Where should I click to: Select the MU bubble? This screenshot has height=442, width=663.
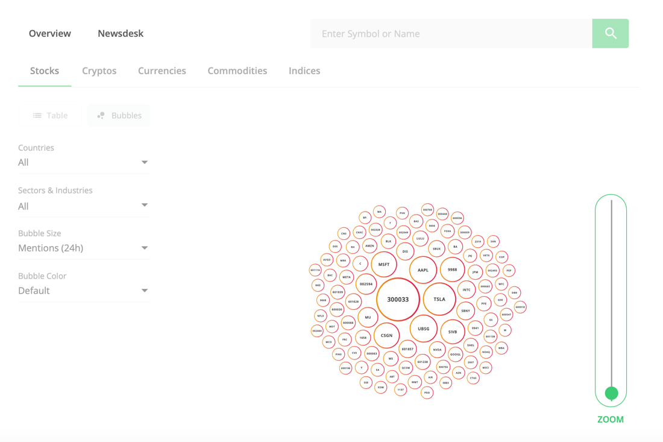368,317
